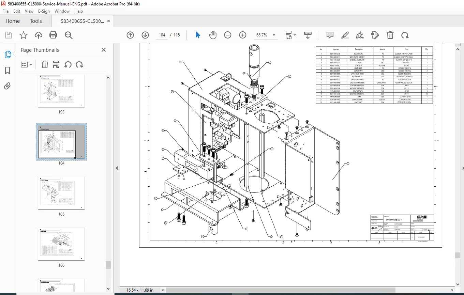This screenshot has height=295, width=464.
Task: Expand the right tools pane arrow
Action: [463, 168]
